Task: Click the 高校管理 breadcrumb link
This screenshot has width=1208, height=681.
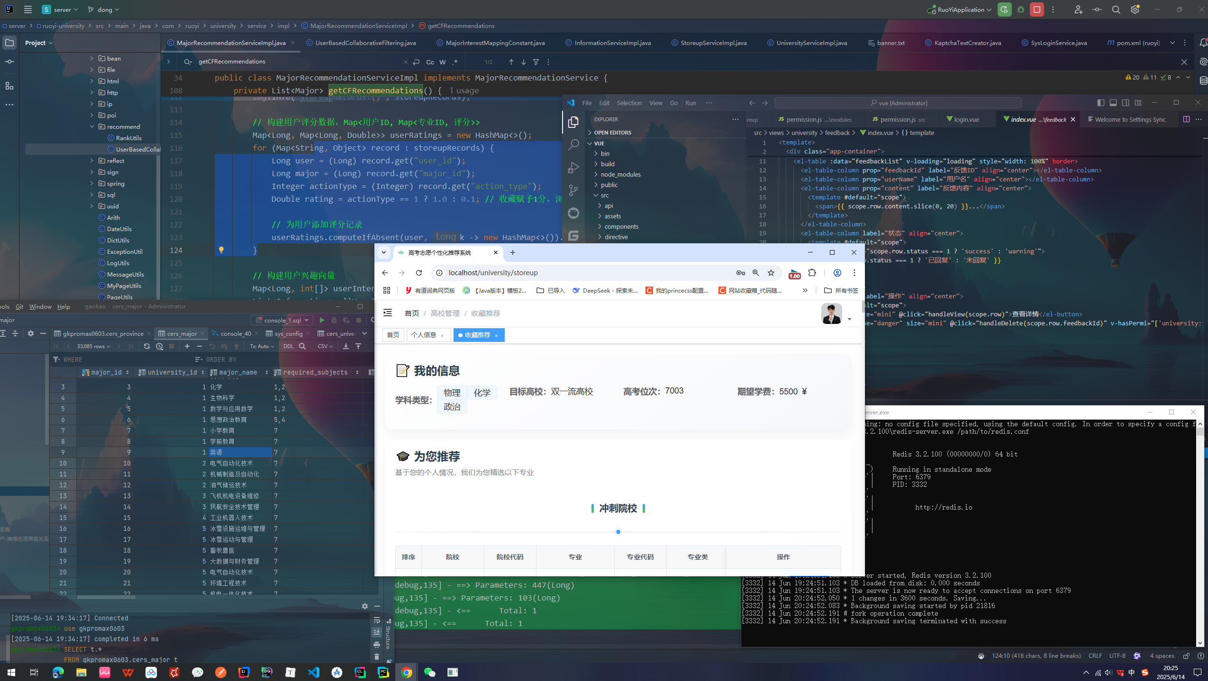Action: click(445, 313)
